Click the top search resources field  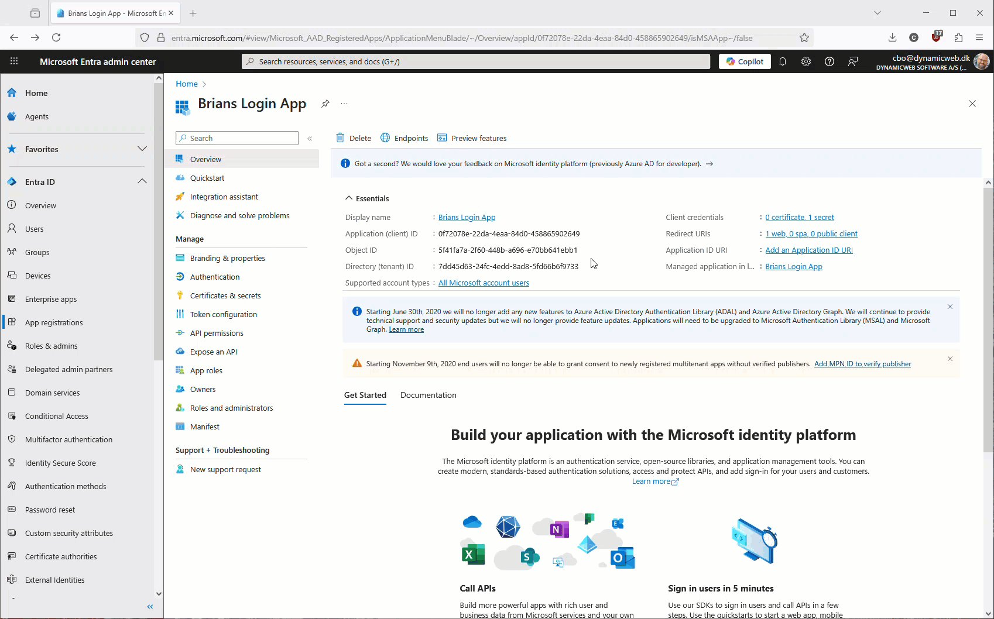tap(475, 61)
